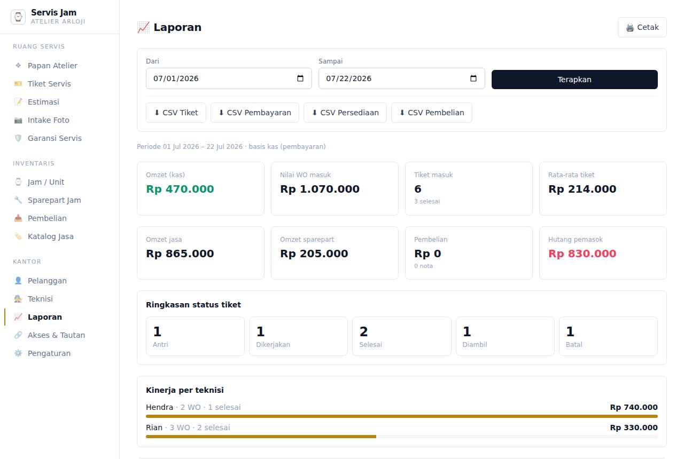Click the Estimasi memo icon
This screenshot has width=684, height=459.
tap(18, 102)
